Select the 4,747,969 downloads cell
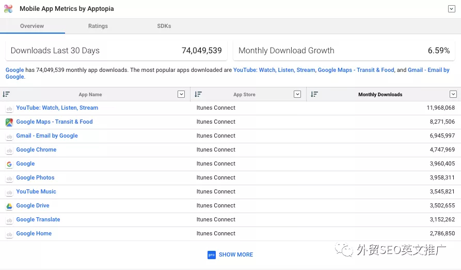 (x=442, y=149)
